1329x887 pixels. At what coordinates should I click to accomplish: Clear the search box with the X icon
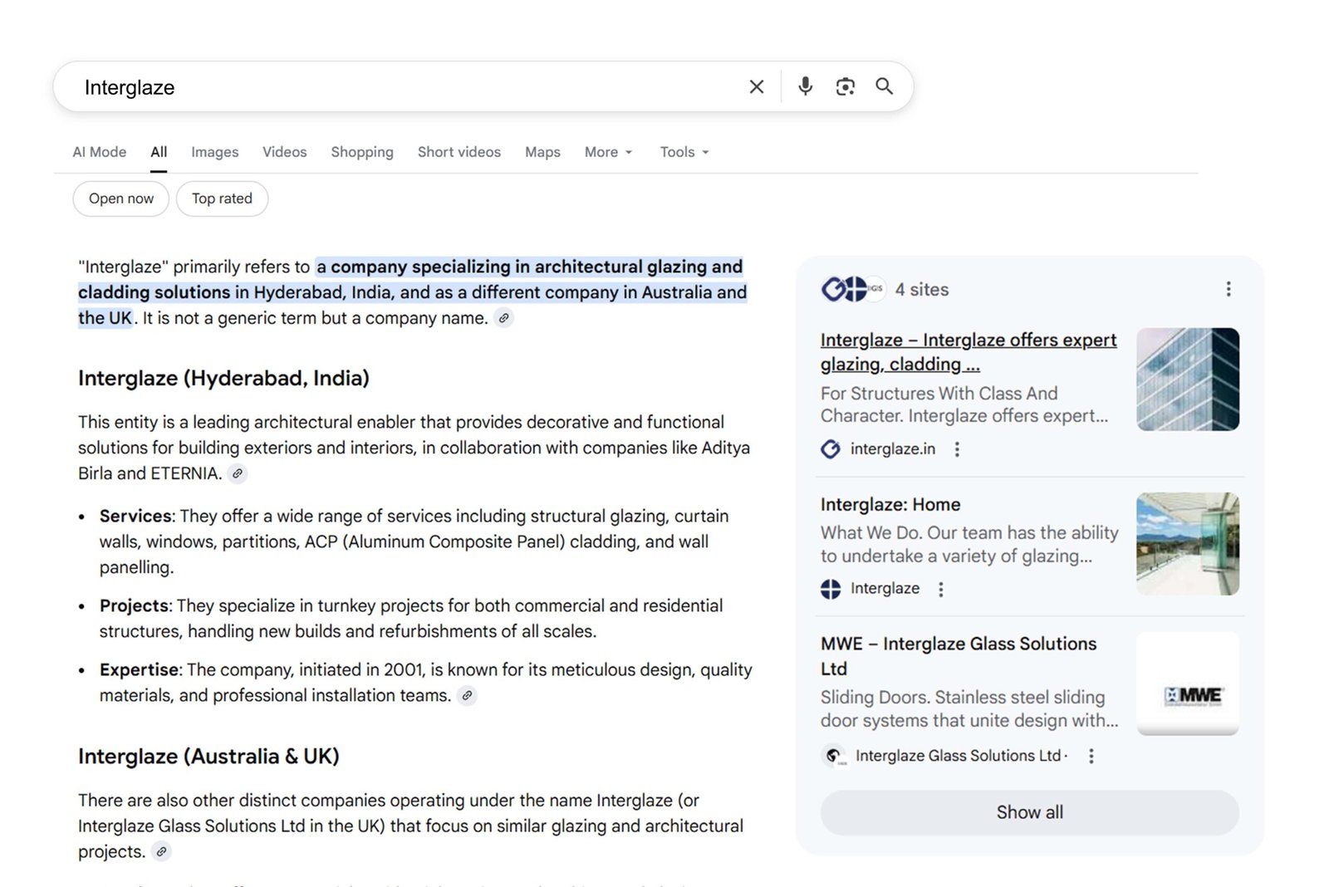756,86
